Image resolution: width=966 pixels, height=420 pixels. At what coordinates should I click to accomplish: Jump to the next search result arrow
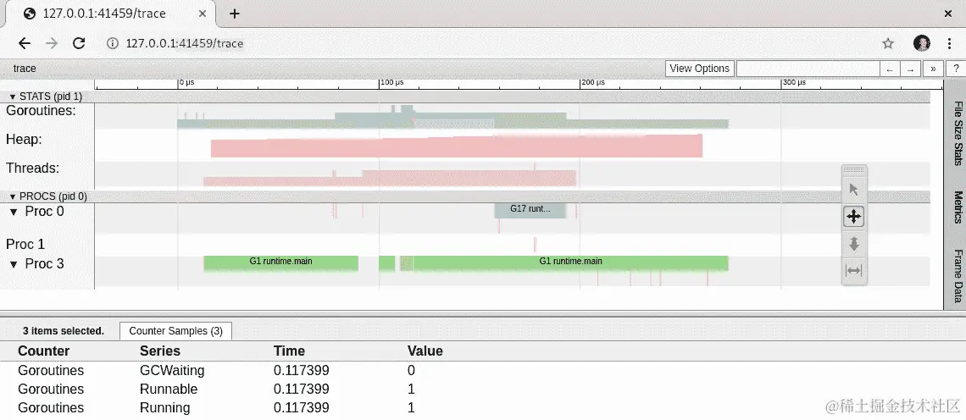[911, 69]
